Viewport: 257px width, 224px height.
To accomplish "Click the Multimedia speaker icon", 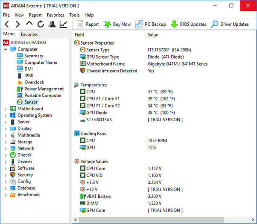I will [13, 135].
